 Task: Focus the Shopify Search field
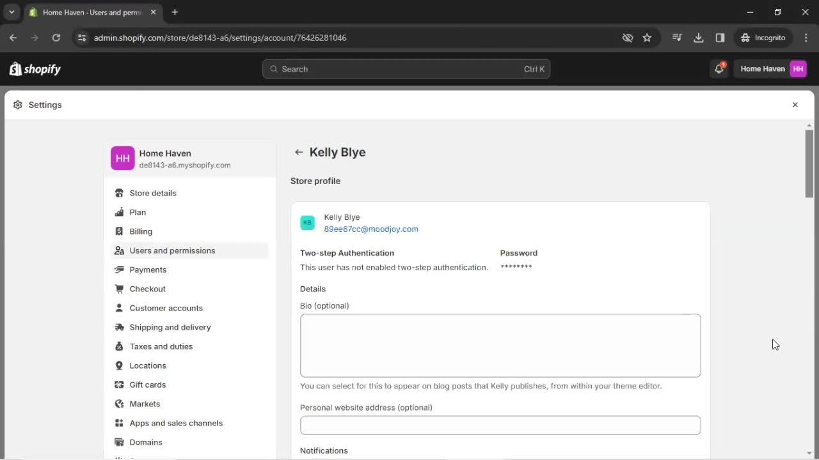(406, 69)
